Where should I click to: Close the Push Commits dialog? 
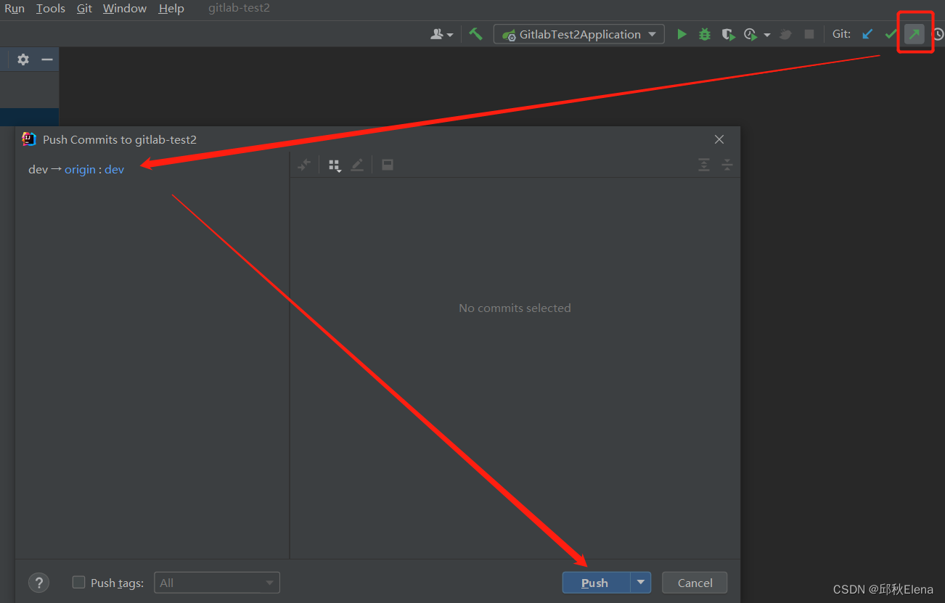pos(719,139)
